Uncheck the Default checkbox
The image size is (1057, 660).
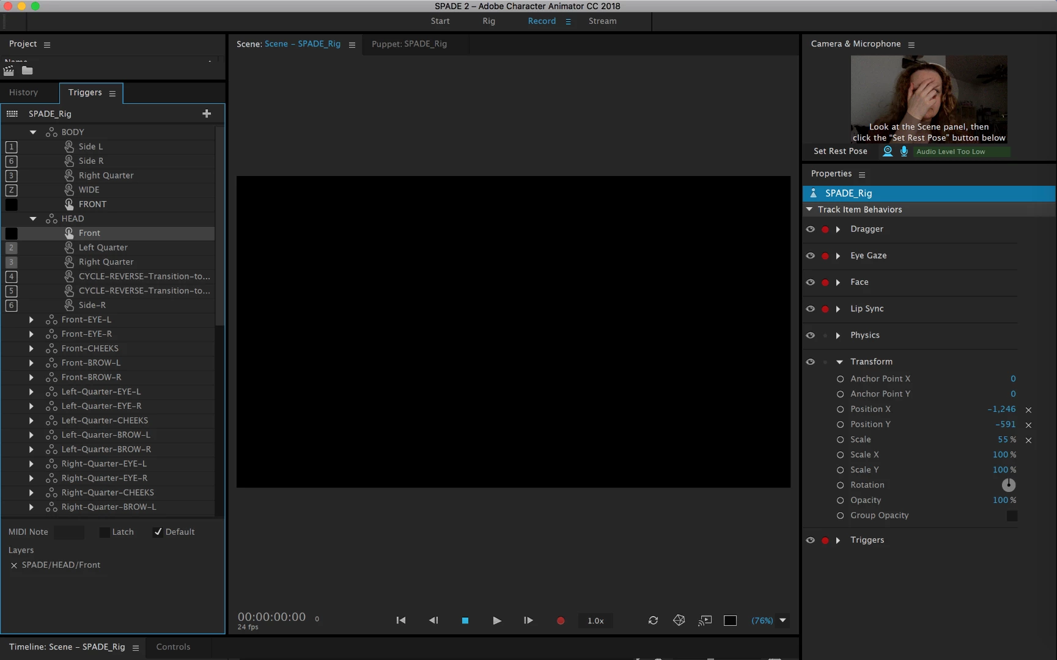pos(158,532)
